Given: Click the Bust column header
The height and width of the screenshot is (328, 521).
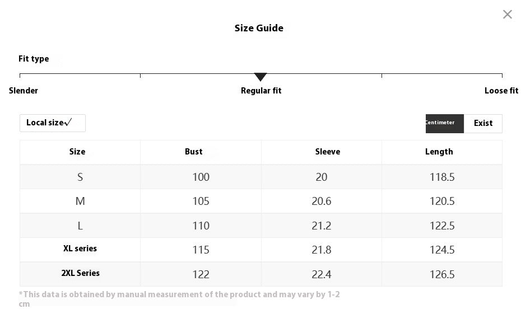Looking at the screenshot, I should point(194,152).
